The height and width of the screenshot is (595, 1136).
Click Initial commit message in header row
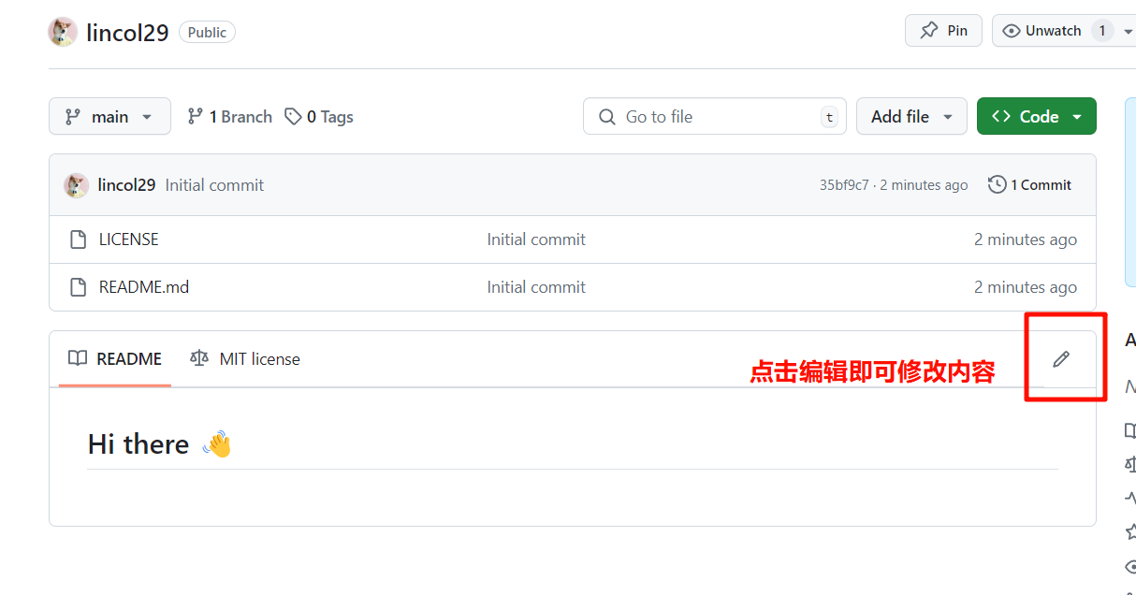pos(214,185)
